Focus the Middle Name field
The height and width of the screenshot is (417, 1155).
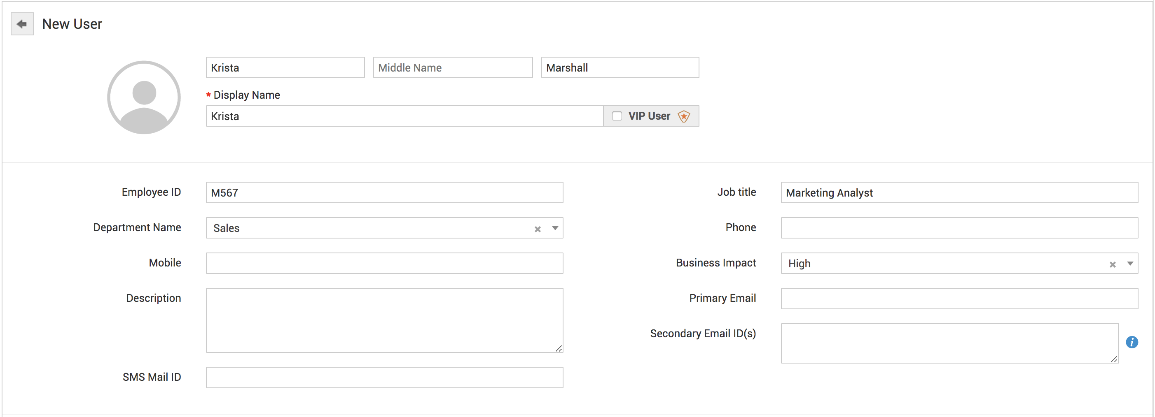point(453,67)
